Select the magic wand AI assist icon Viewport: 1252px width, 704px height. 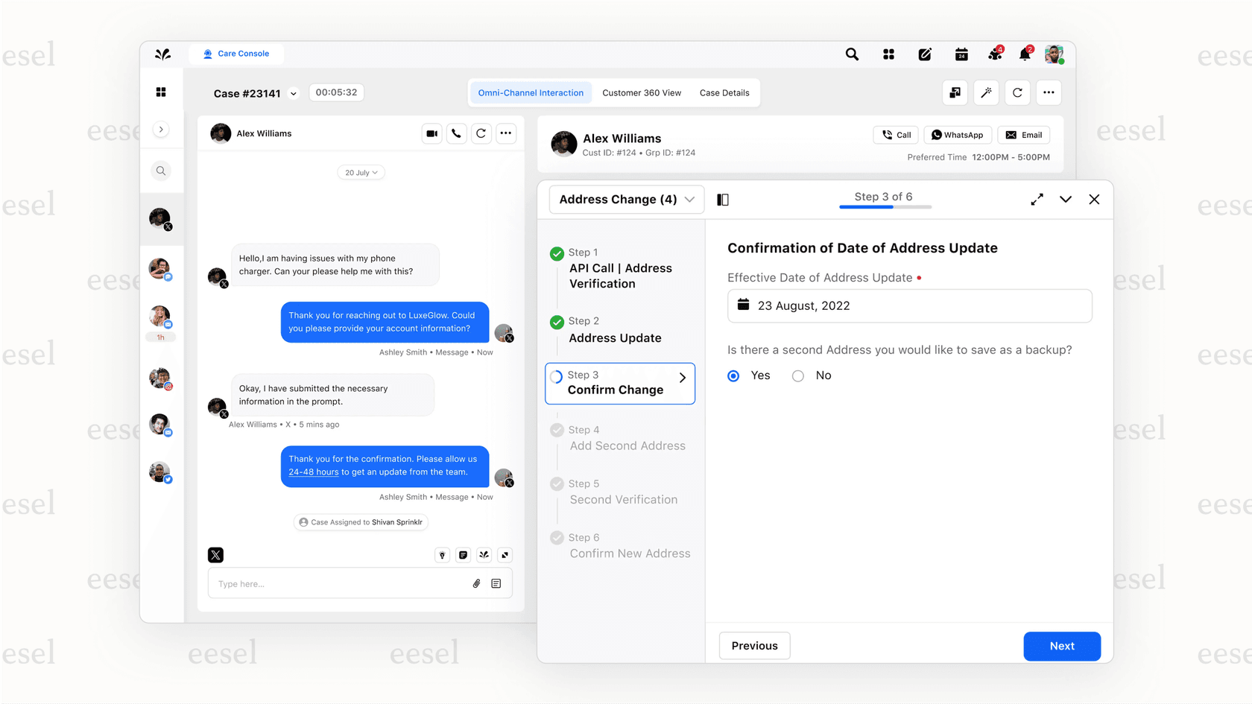point(986,92)
